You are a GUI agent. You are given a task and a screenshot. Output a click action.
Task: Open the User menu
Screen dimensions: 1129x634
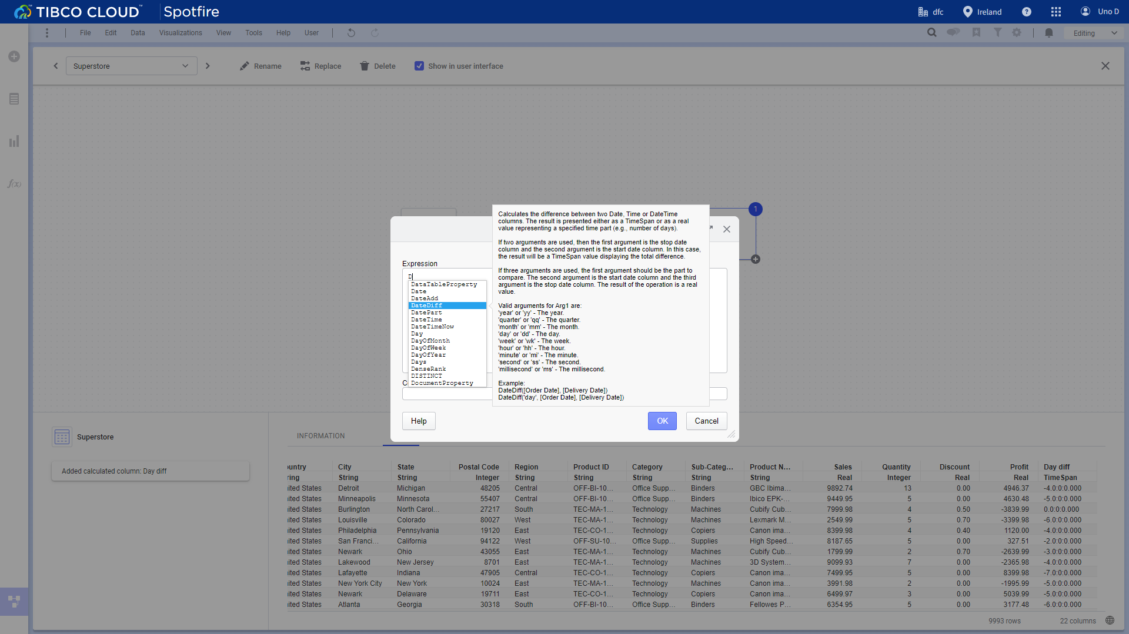tap(312, 33)
